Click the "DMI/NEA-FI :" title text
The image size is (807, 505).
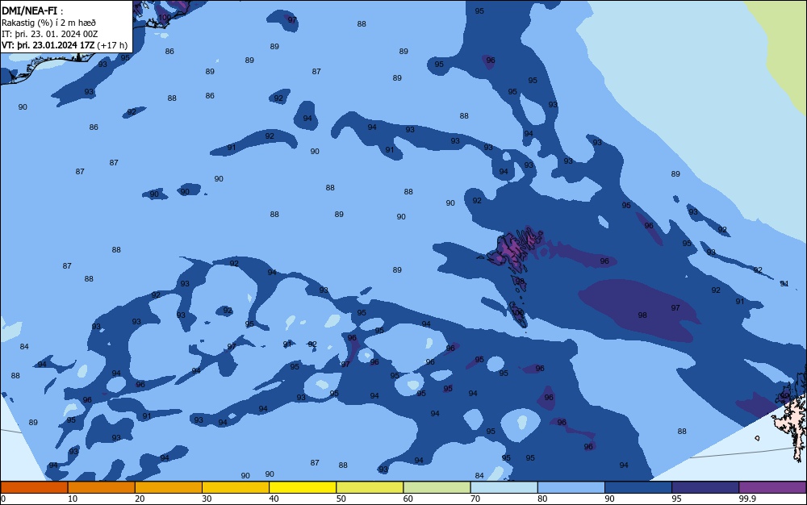32,10
